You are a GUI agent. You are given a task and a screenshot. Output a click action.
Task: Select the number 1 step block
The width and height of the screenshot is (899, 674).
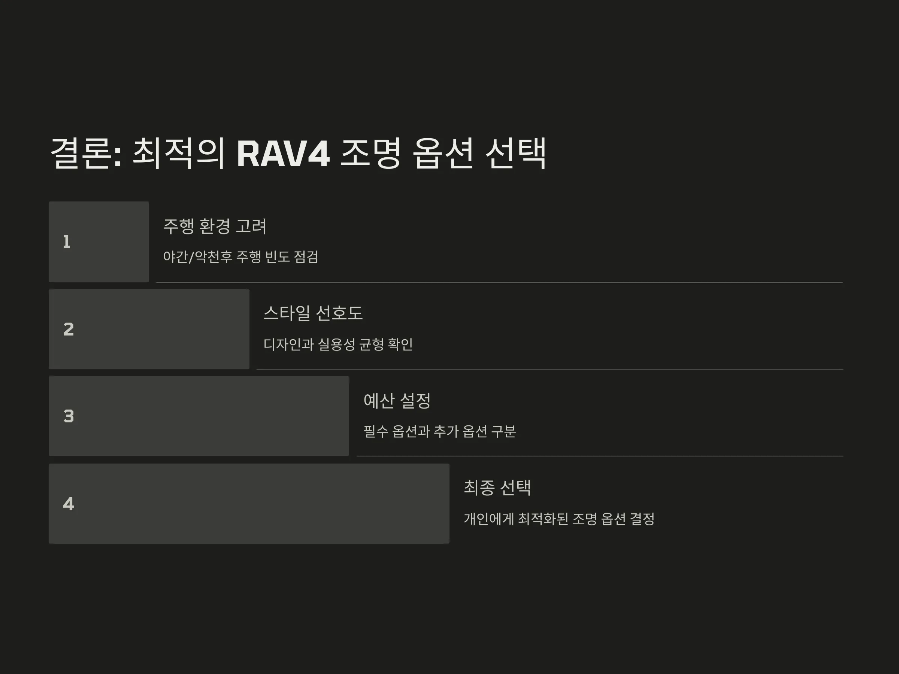coord(99,242)
